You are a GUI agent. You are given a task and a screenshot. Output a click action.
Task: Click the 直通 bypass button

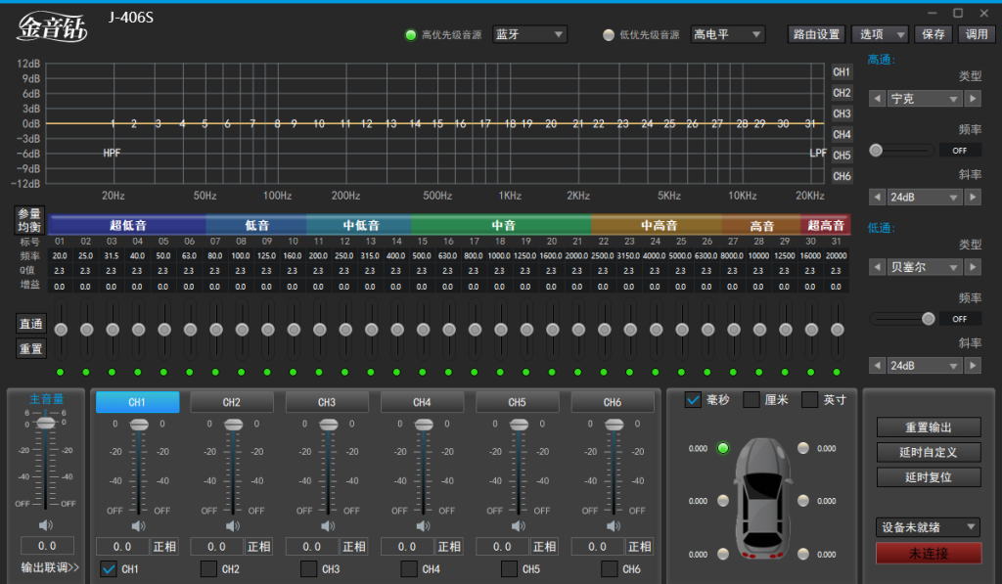pyautogui.click(x=30, y=324)
